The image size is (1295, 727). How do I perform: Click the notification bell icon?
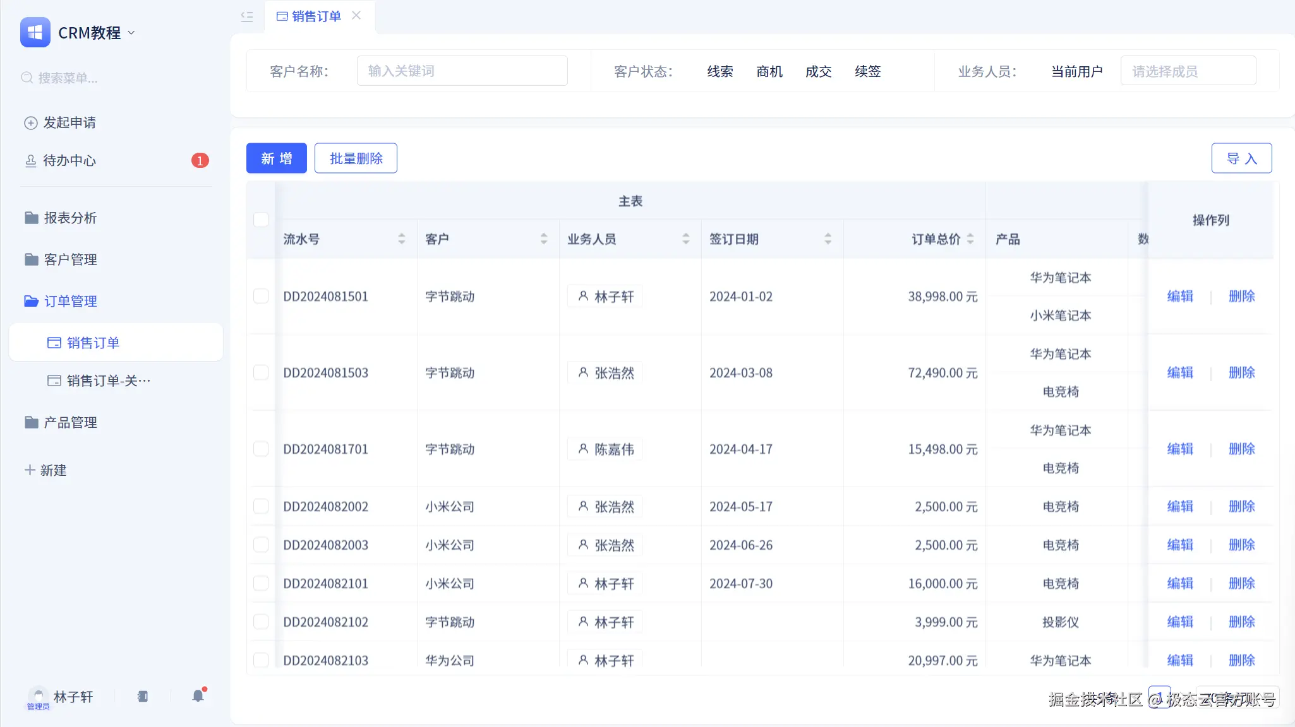pyautogui.click(x=198, y=695)
